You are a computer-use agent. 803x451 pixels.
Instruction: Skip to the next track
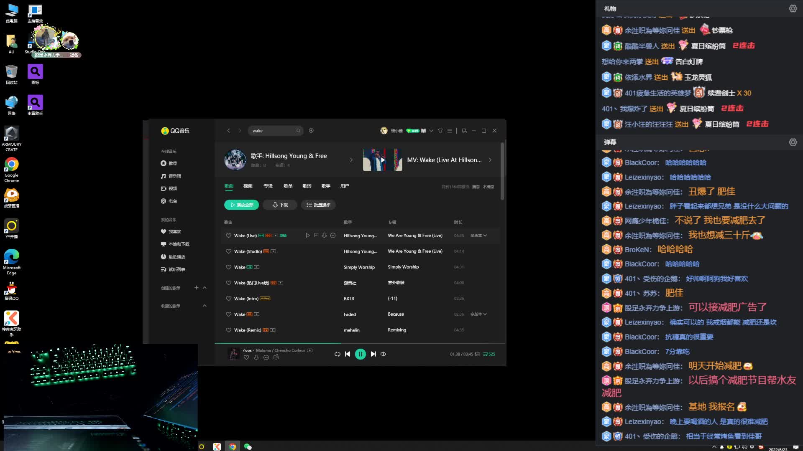point(373,354)
